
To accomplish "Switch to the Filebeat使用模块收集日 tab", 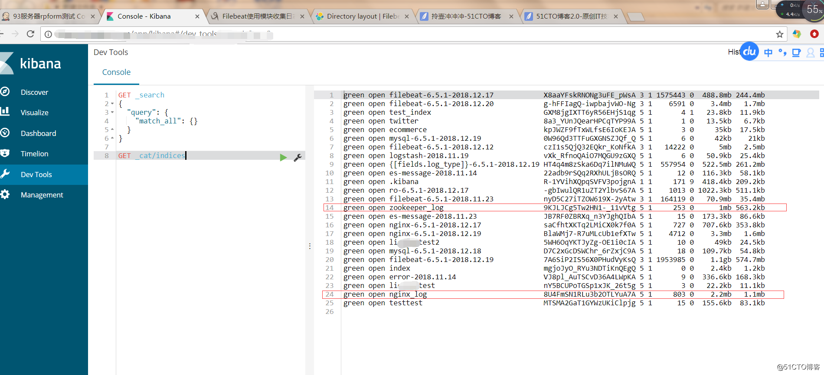I will (x=258, y=16).
